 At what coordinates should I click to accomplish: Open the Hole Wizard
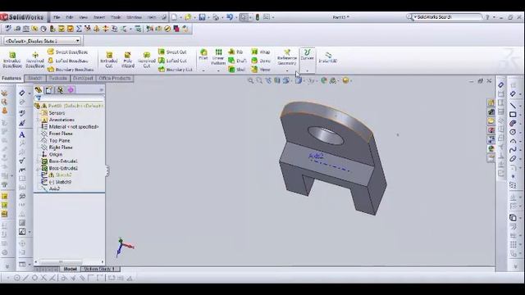tap(128, 60)
